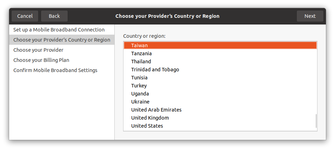Choose United Arab Emirates entry
This screenshot has width=335, height=150.
[156, 110]
